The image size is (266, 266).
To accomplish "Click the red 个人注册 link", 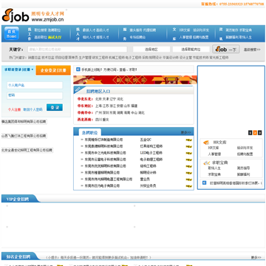I will click(x=14, y=109).
